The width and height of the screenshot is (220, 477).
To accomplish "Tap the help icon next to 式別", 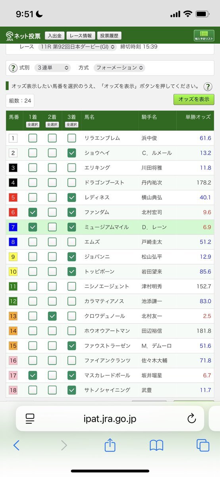I will click(x=13, y=68).
